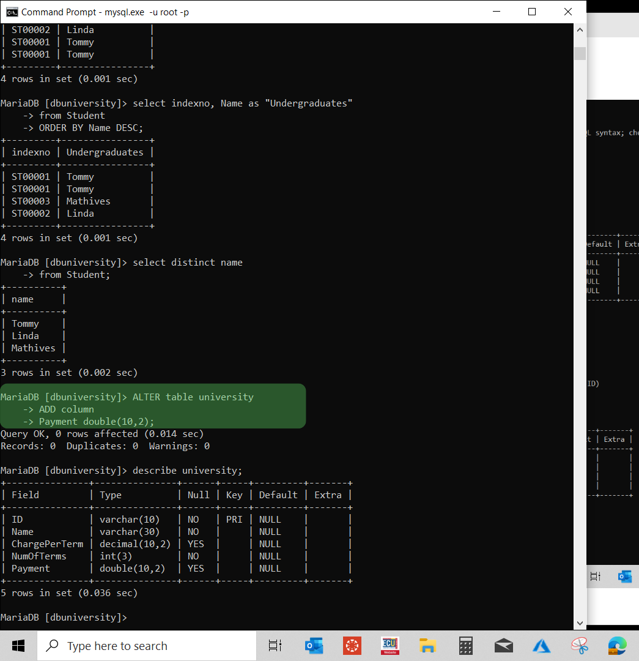Screen dimensions: 639x661
Task: Launch Microsoft Azure from the taskbar
Action: [x=541, y=645]
